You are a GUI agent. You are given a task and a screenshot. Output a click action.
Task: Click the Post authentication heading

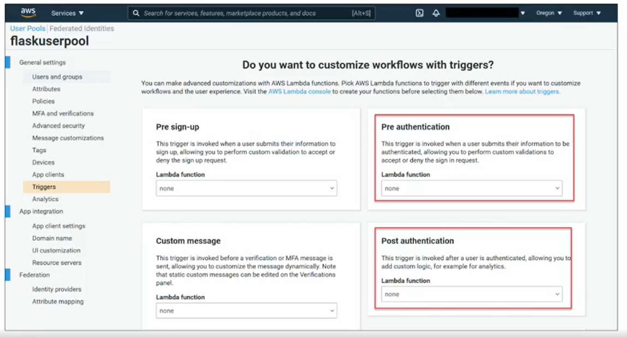point(417,241)
